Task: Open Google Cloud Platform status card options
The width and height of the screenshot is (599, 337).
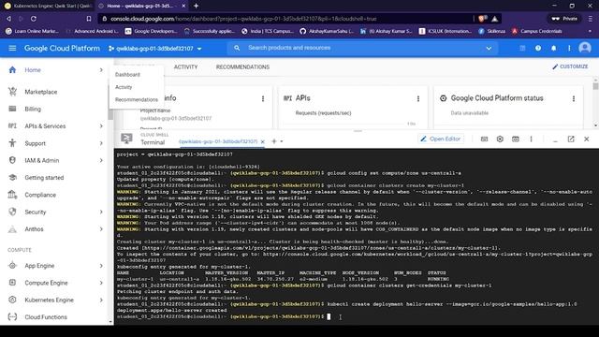Action: [x=574, y=98]
